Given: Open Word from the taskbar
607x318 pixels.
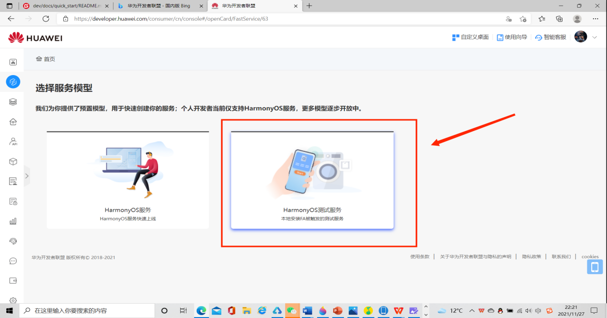Looking at the screenshot, I should pyautogui.click(x=308, y=310).
